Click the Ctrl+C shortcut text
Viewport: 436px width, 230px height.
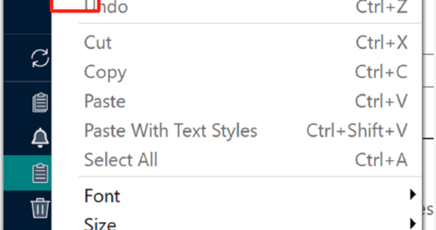tap(381, 71)
